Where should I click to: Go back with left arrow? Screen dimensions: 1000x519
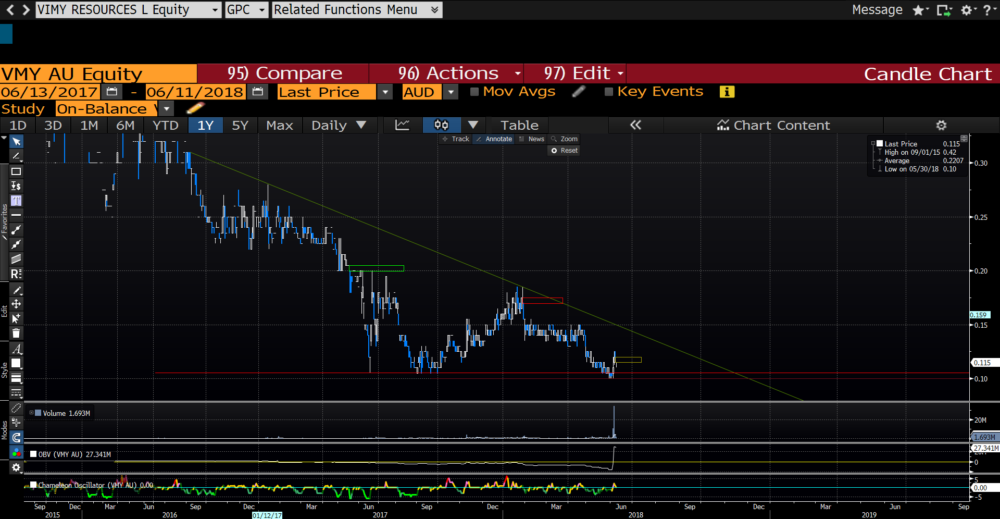pyautogui.click(x=10, y=10)
